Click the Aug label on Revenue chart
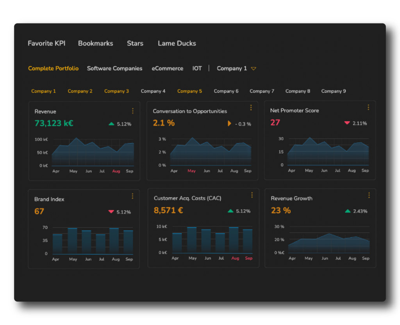This screenshot has width=400, height=325. (116, 171)
